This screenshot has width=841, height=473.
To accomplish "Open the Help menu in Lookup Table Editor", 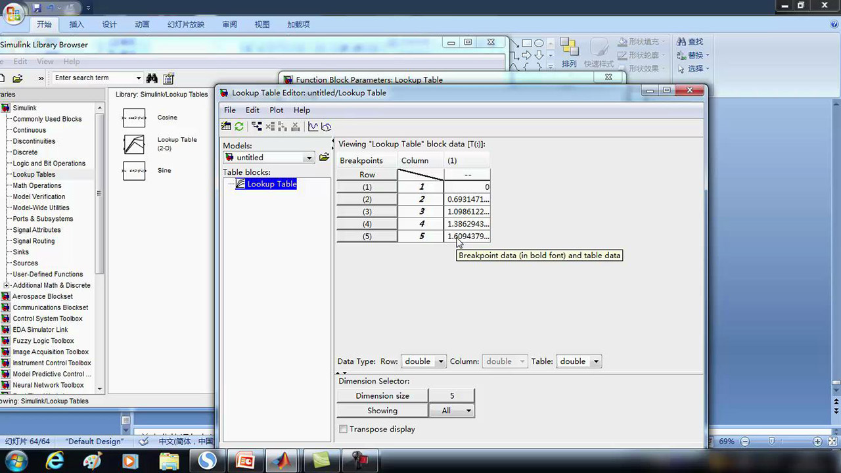I will click(302, 110).
